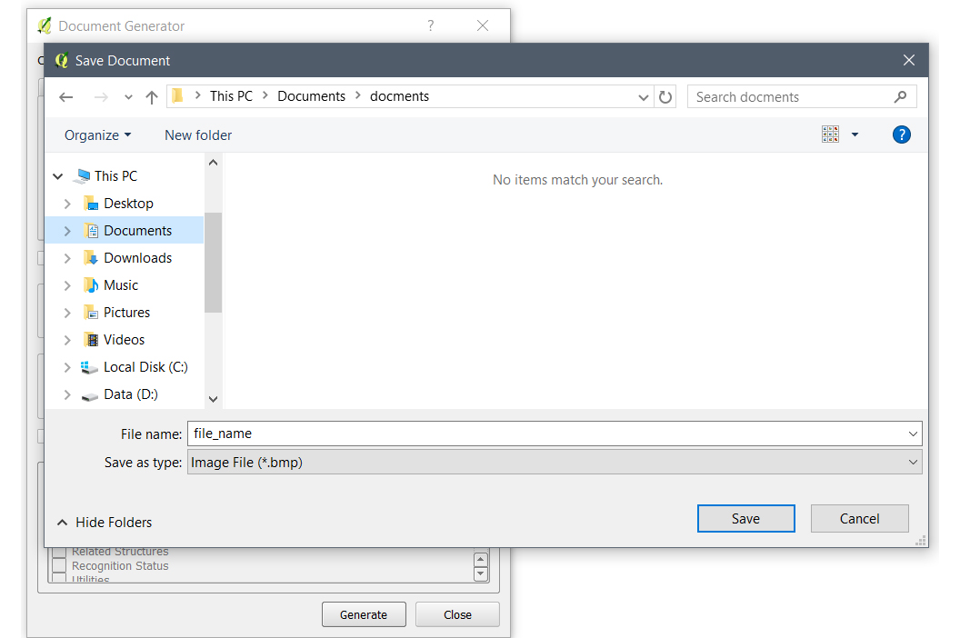Click the Back navigation arrow
Image resolution: width=960 pixels, height=638 pixels.
pyautogui.click(x=65, y=97)
